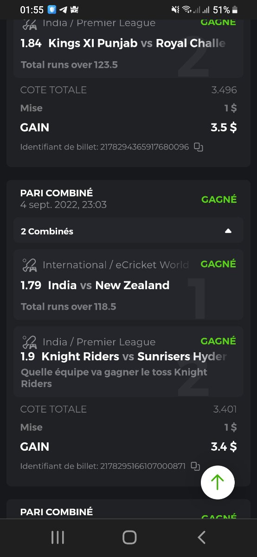Select the PARI COMBINÉ 4 sept. 2022 header
The height and width of the screenshot is (557, 257).
point(64,199)
